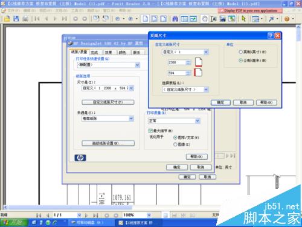Toggle the 最大细节 checkbox
Screen dimensions: 302x227
coord(150,131)
